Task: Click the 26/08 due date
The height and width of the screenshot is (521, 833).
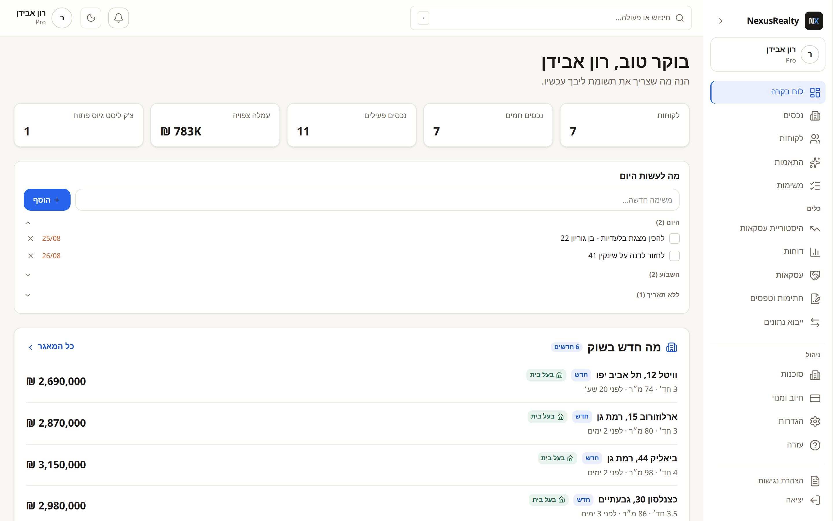Action: (x=51, y=256)
